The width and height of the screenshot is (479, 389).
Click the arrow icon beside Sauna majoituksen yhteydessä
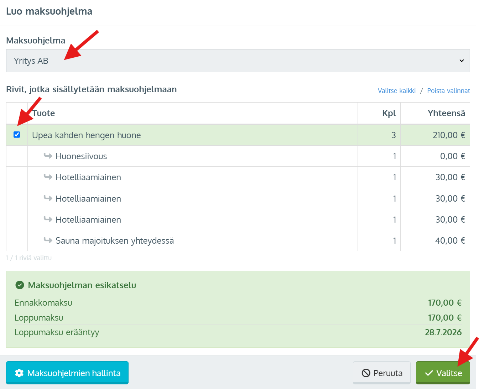point(48,240)
